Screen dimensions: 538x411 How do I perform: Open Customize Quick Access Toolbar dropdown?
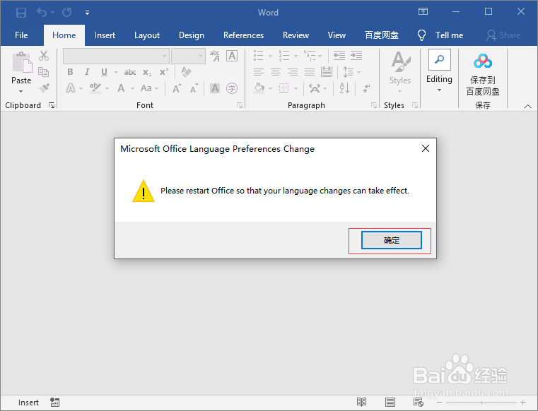tap(87, 13)
